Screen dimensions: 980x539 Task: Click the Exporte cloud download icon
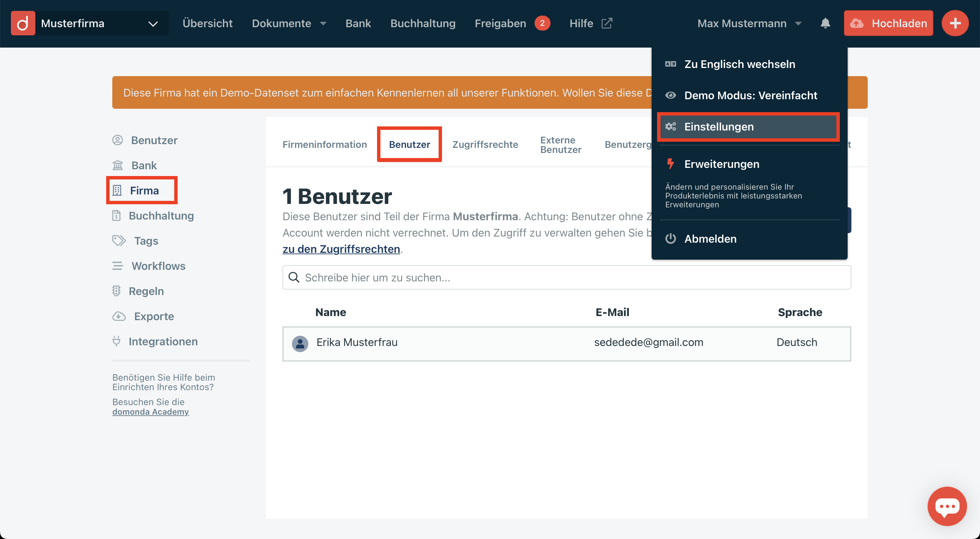click(119, 316)
